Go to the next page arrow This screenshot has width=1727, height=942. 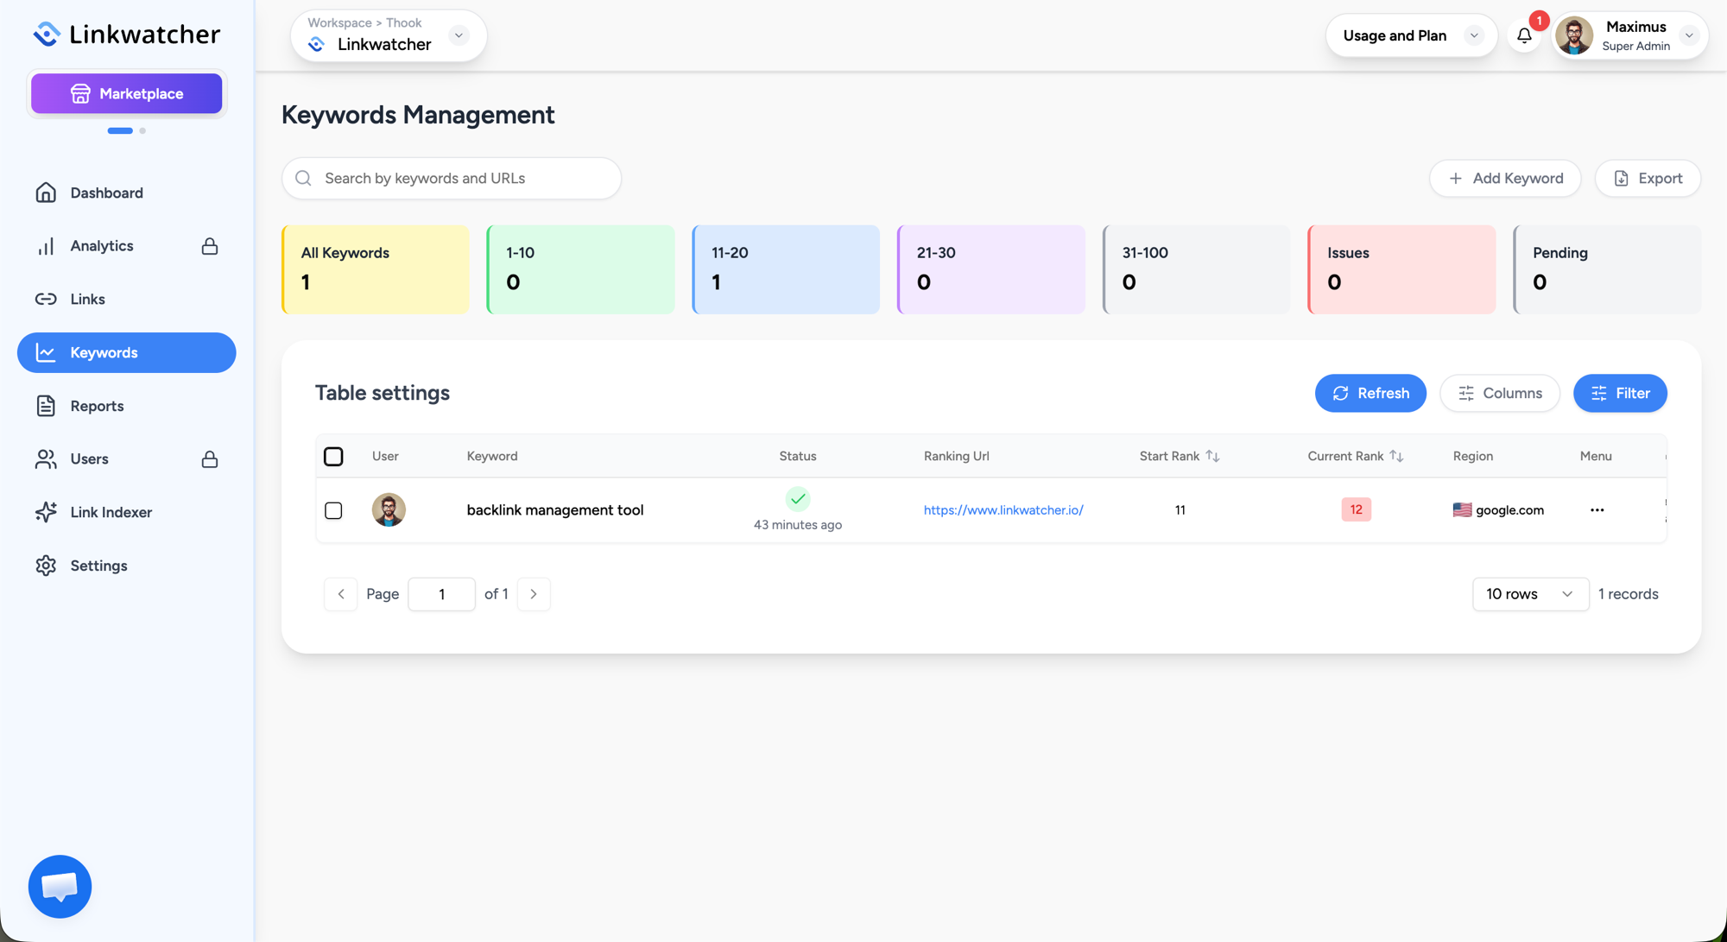pyautogui.click(x=534, y=594)
